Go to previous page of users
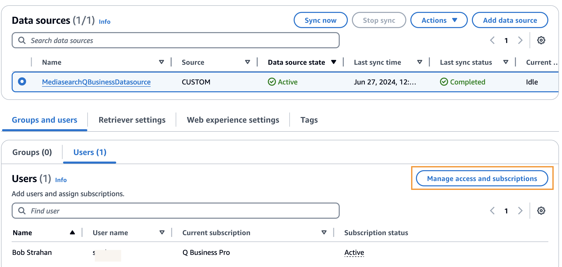562x267 pixels. (492, 211)
